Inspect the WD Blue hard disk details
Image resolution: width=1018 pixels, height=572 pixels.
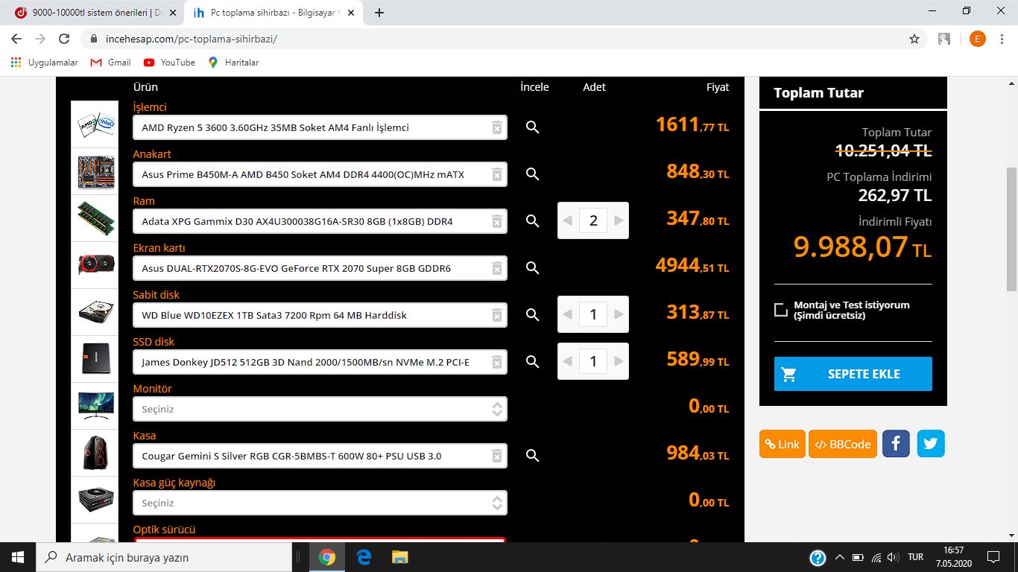coord(532,315)
